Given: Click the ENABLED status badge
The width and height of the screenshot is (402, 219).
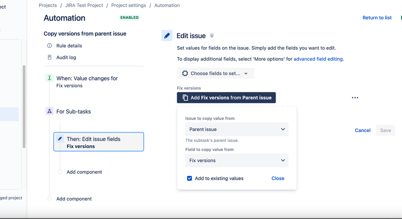Looking at the screenshot, I should pos(130,17).
